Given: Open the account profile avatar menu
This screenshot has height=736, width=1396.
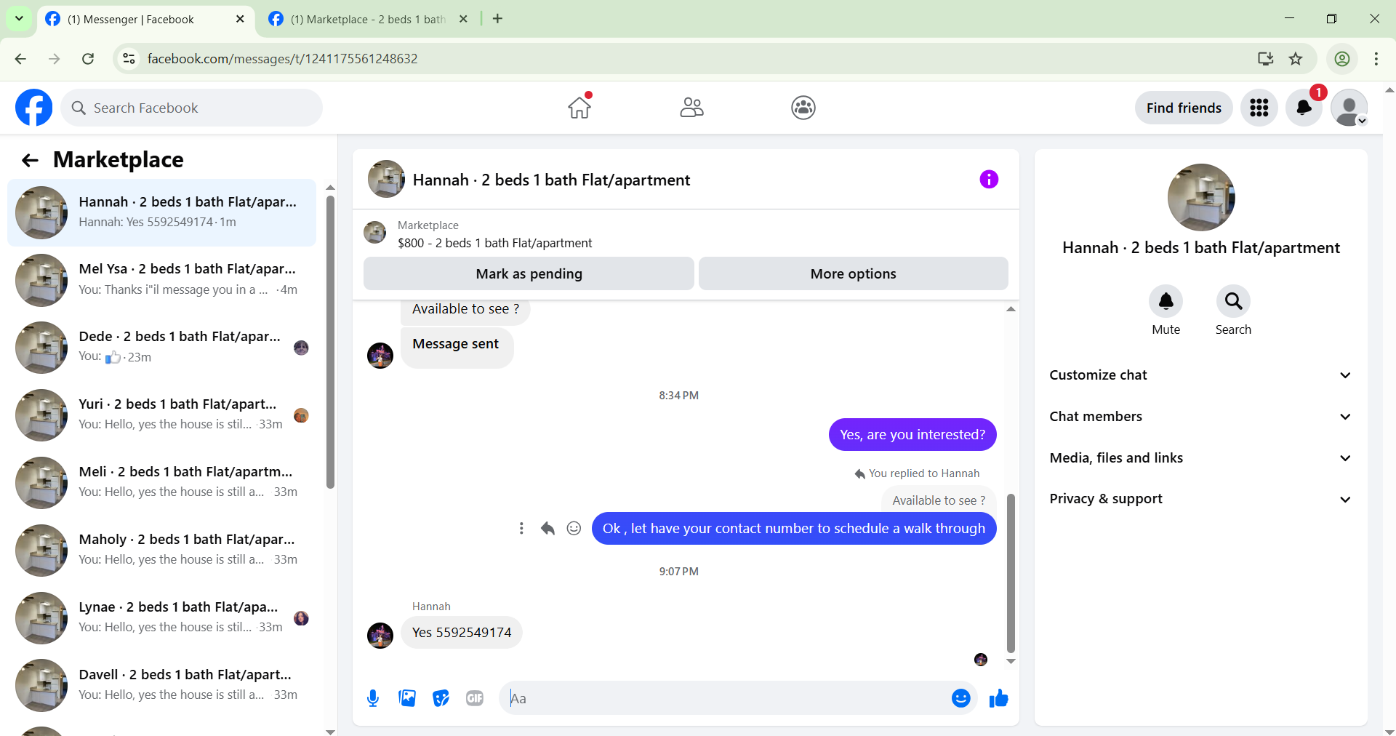Looking at the screenshot, I should click(x=1349, y=108).
